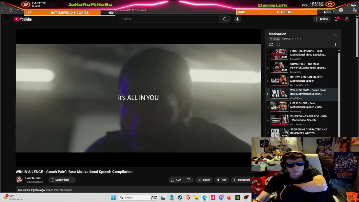359x202 pixels.
Task: Open the TRAPST4R playlist owner link
Action: [x=287, y=39]
